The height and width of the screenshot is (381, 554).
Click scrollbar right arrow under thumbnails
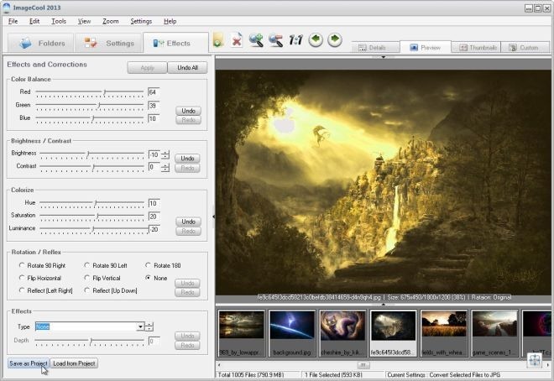click(x=547, y=365)
